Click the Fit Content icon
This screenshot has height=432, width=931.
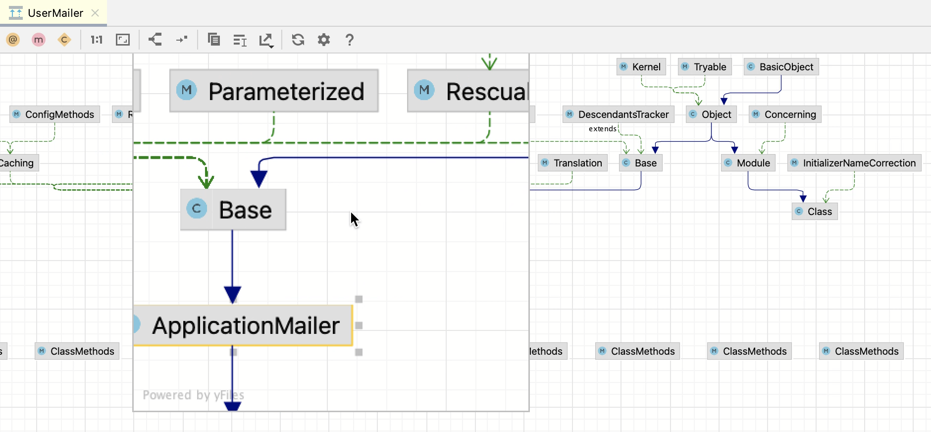tap(123, 40)
